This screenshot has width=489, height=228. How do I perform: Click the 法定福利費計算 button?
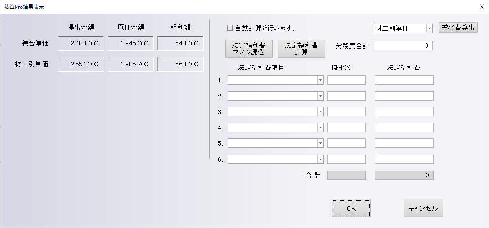click(301, 49)
